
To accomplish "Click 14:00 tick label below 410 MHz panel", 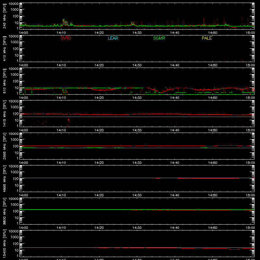I will pos(23,65).
